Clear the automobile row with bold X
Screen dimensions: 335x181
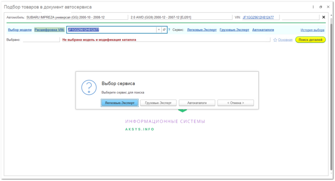(x=324, y=17)
